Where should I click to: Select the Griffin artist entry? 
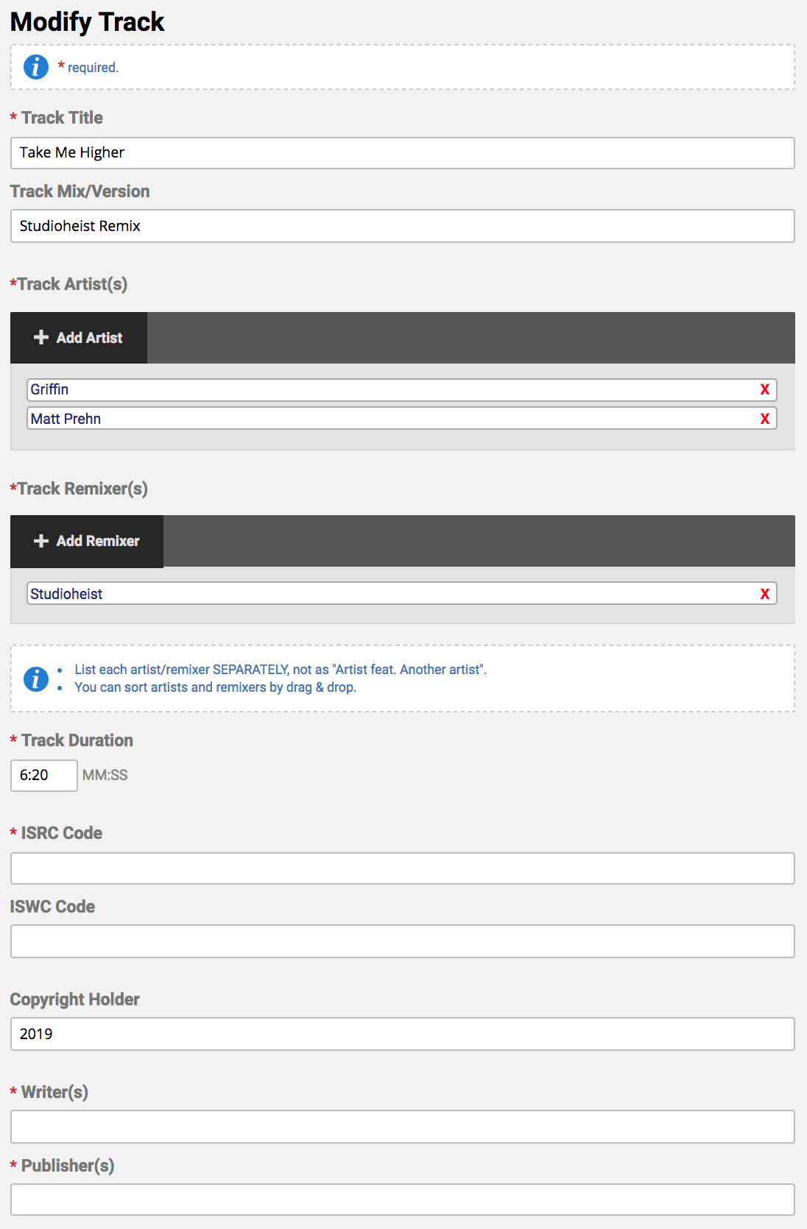(x=390, y=389)
